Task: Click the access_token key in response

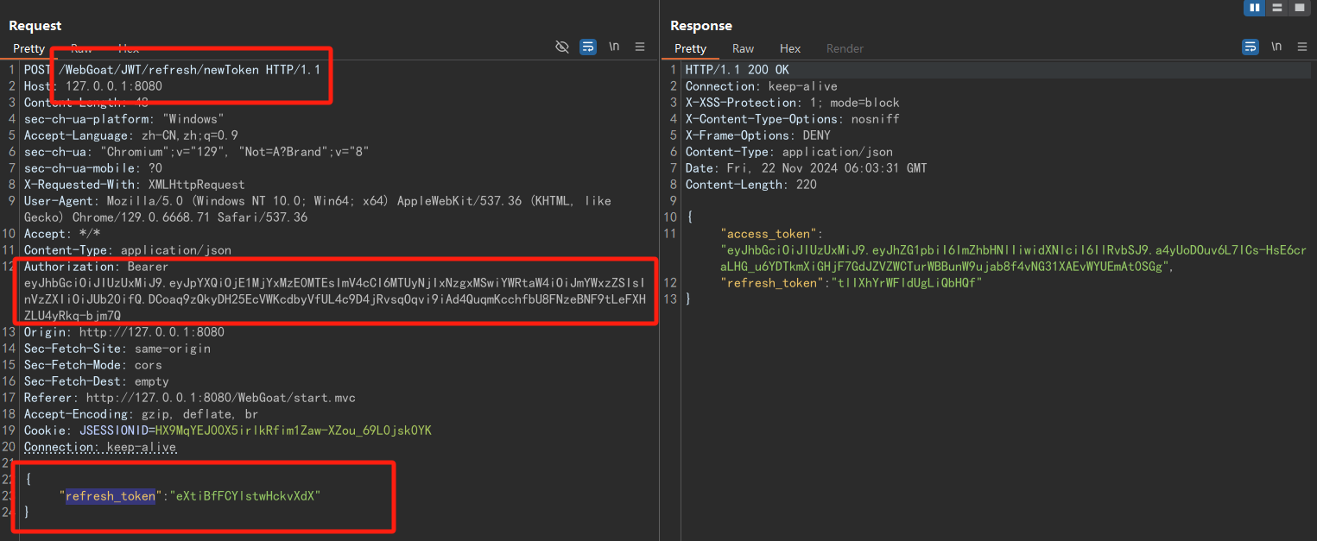Action: [768, 234]
